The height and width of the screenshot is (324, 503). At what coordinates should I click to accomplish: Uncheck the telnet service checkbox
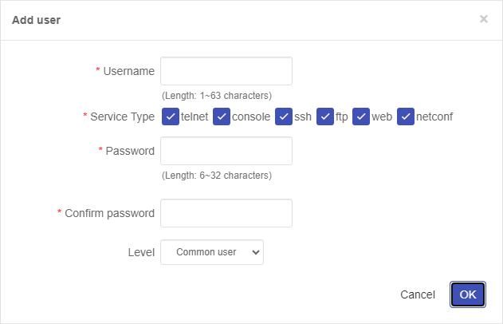pyautogui.click(x=171, y=117)
